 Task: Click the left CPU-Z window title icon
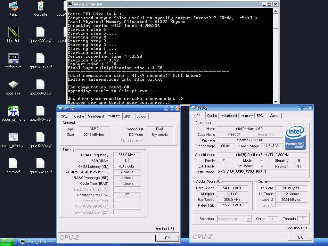(61, 108)
